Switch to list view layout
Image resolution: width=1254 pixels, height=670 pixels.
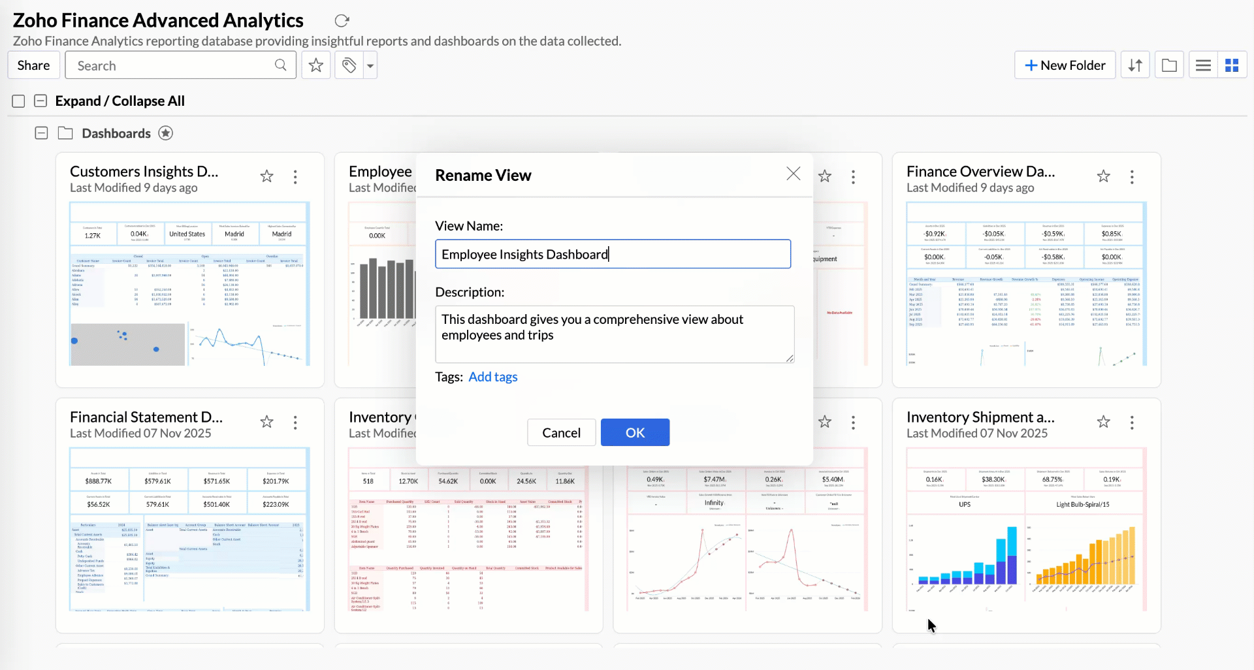pos(1203,65)
